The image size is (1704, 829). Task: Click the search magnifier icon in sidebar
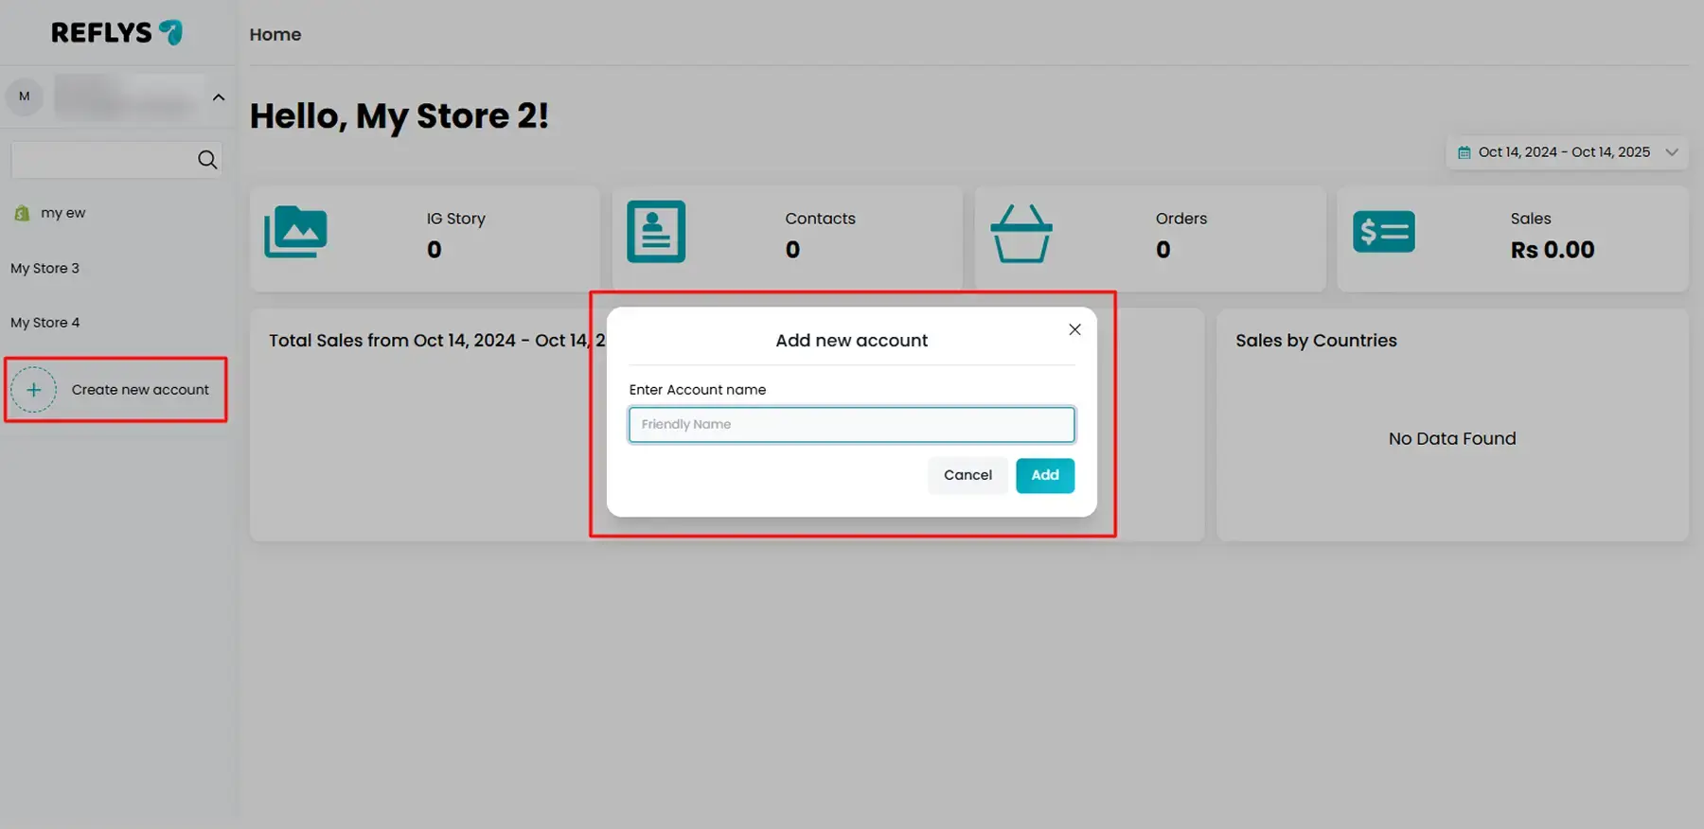207,160
